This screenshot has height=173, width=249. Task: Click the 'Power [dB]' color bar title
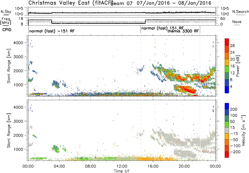(238, 66)
